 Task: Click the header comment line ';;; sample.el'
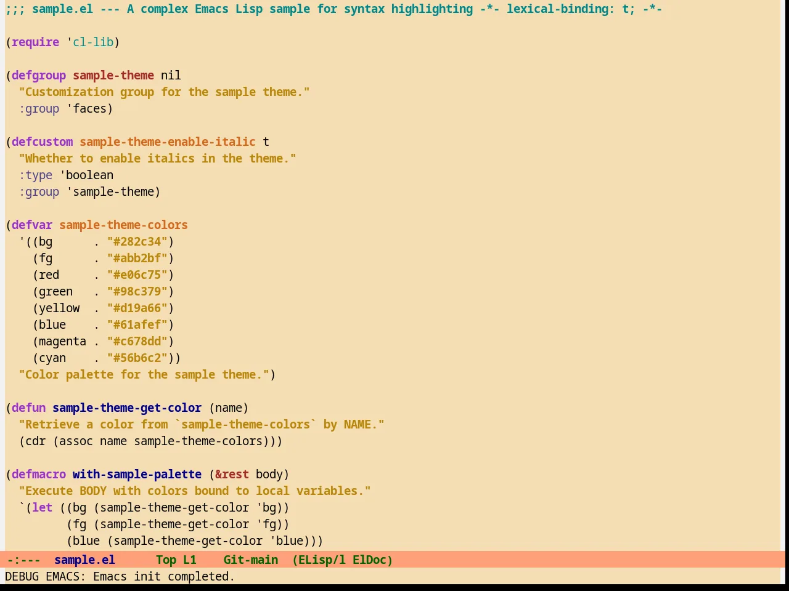click(333, 9)
